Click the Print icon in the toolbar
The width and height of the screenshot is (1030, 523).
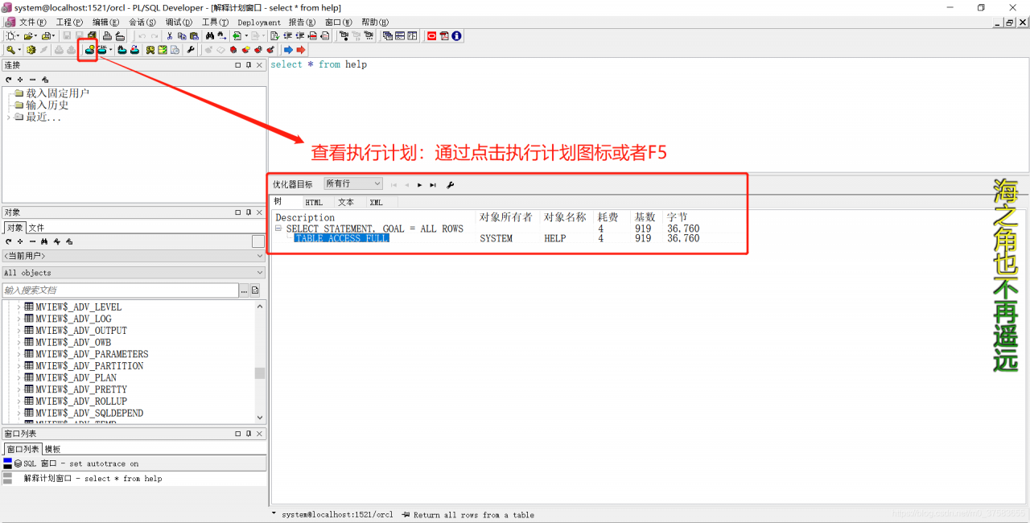coord(107,35)
